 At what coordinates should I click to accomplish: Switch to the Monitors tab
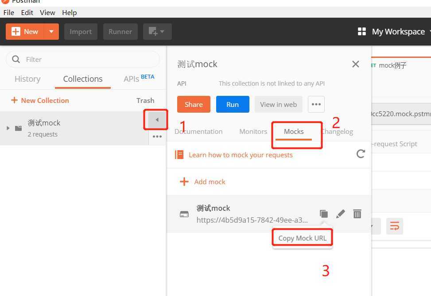253,132
